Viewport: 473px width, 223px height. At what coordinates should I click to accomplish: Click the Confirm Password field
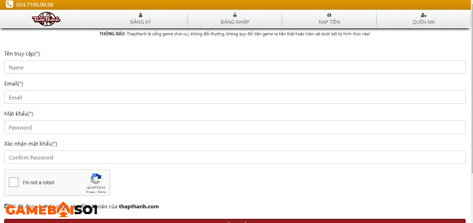235,158
